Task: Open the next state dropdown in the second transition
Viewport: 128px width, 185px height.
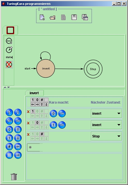Action: (107, 125)
